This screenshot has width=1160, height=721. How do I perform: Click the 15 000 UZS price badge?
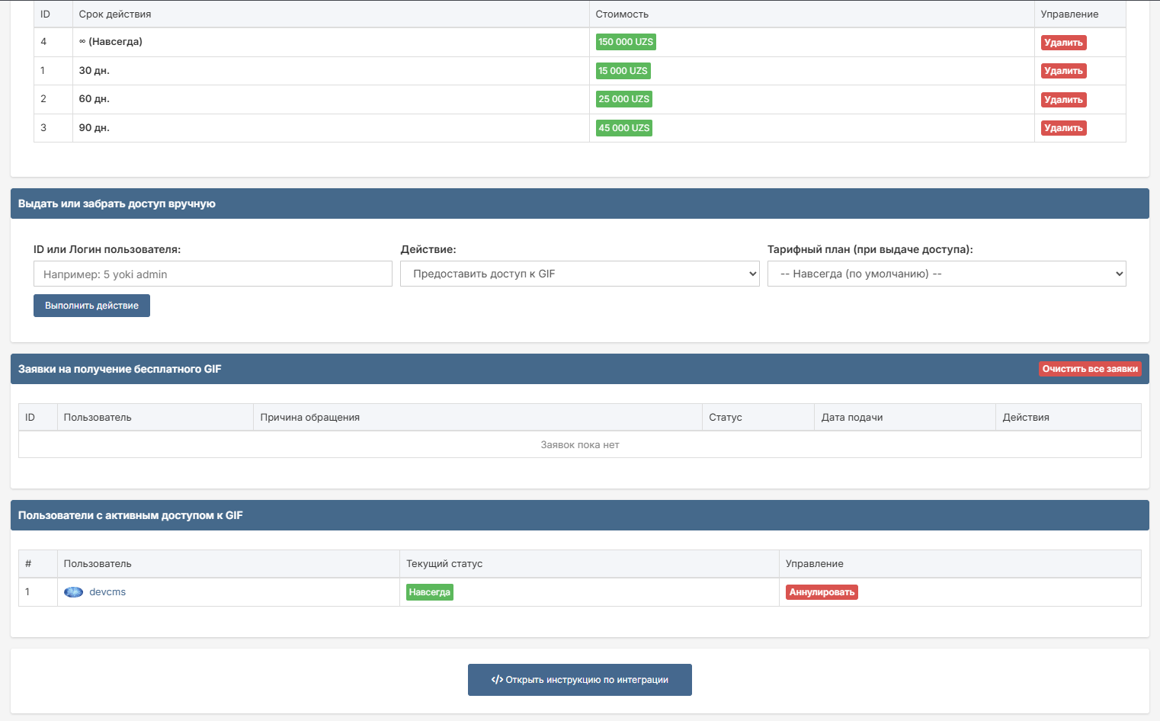point(623,71)
